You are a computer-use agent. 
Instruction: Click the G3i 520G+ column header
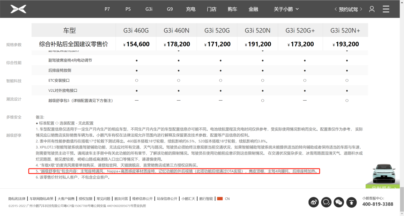pos(300,31)
